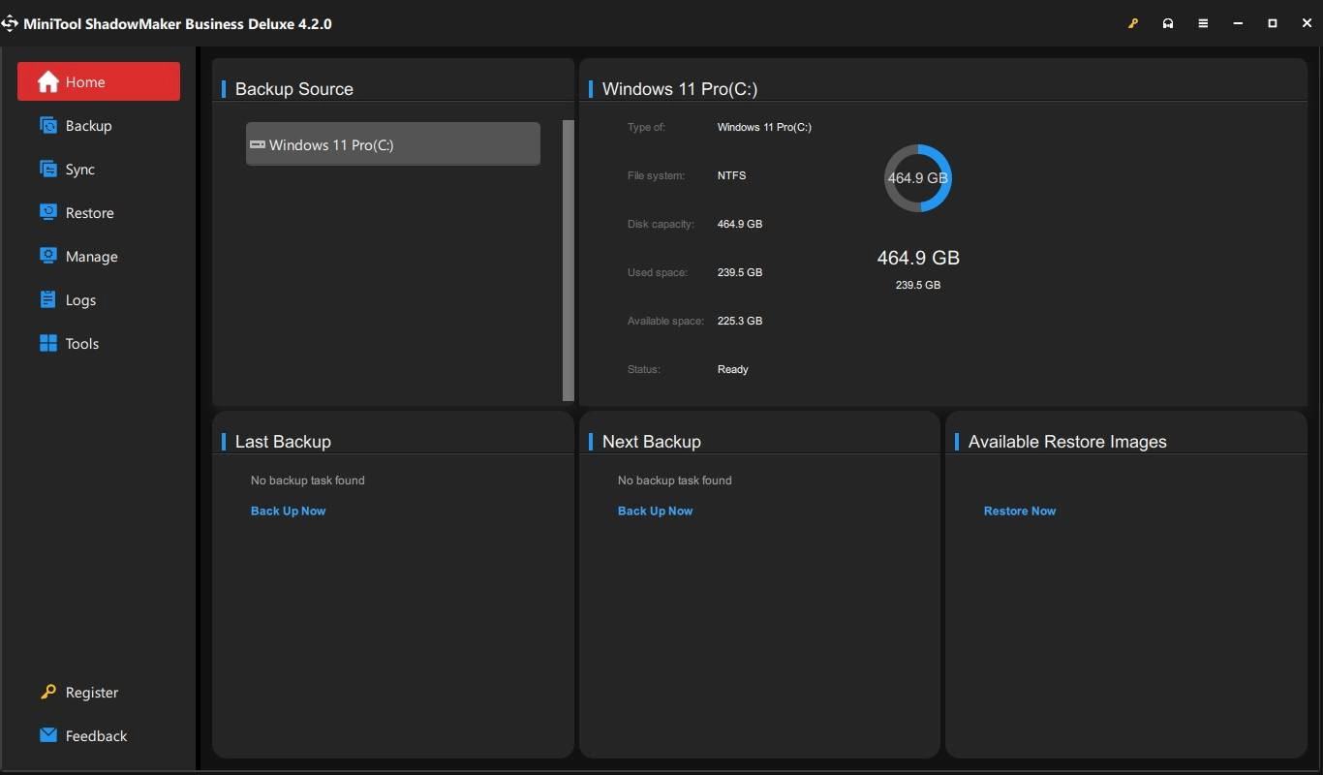Click the key icon in title bar
Screen dimensions: 1323x775
click(x=1133, y=23)
